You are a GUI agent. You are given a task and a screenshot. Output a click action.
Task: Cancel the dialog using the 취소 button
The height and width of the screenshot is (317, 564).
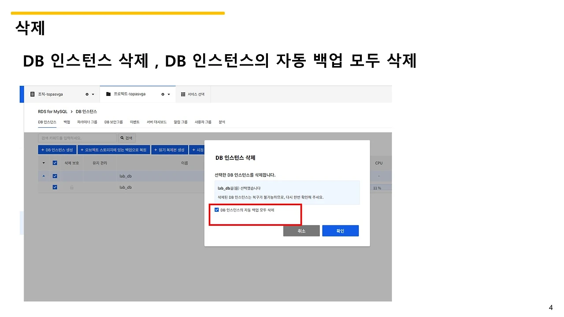click(x=301, y=231)
